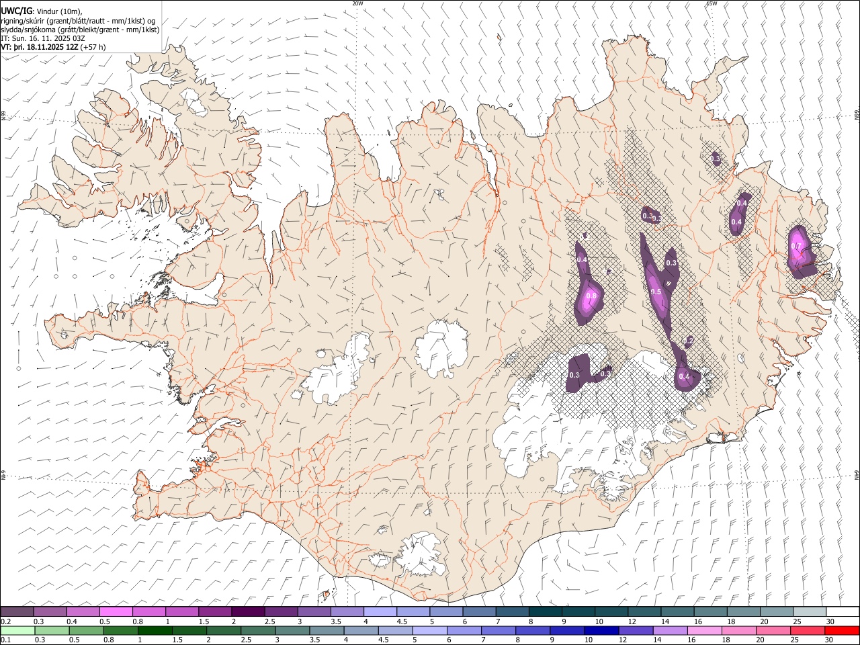
Task: Click the '0.5' snowfall contour label
Action: (656, 292)
